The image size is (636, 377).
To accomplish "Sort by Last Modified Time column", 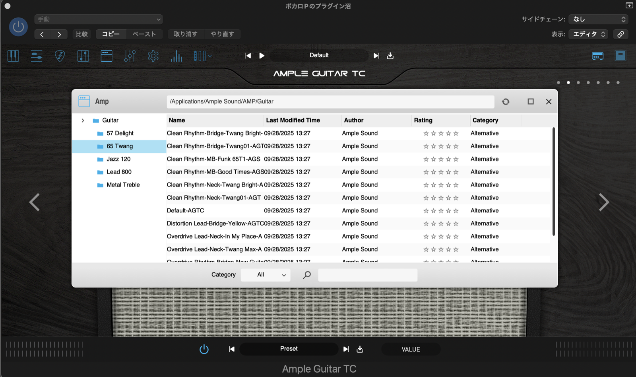I will point(302,120).
